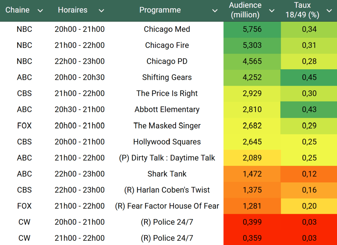Select the orange 0,12 rating cell

click(x=309, y=174)
